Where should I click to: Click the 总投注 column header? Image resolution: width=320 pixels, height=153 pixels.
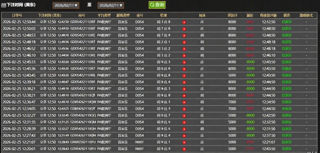pos(232,15)
